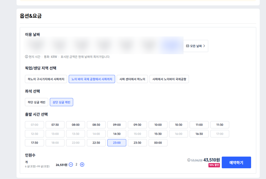Click the calendar icon in 모든 날짜
The width and height of the screenshot is (266, 179).
(188, 46)
